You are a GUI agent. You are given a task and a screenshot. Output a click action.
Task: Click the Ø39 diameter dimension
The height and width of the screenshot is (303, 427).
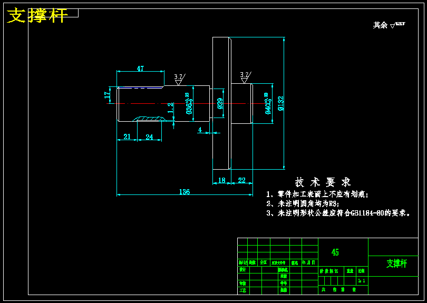pyautogui.click(x=220, y=103)
